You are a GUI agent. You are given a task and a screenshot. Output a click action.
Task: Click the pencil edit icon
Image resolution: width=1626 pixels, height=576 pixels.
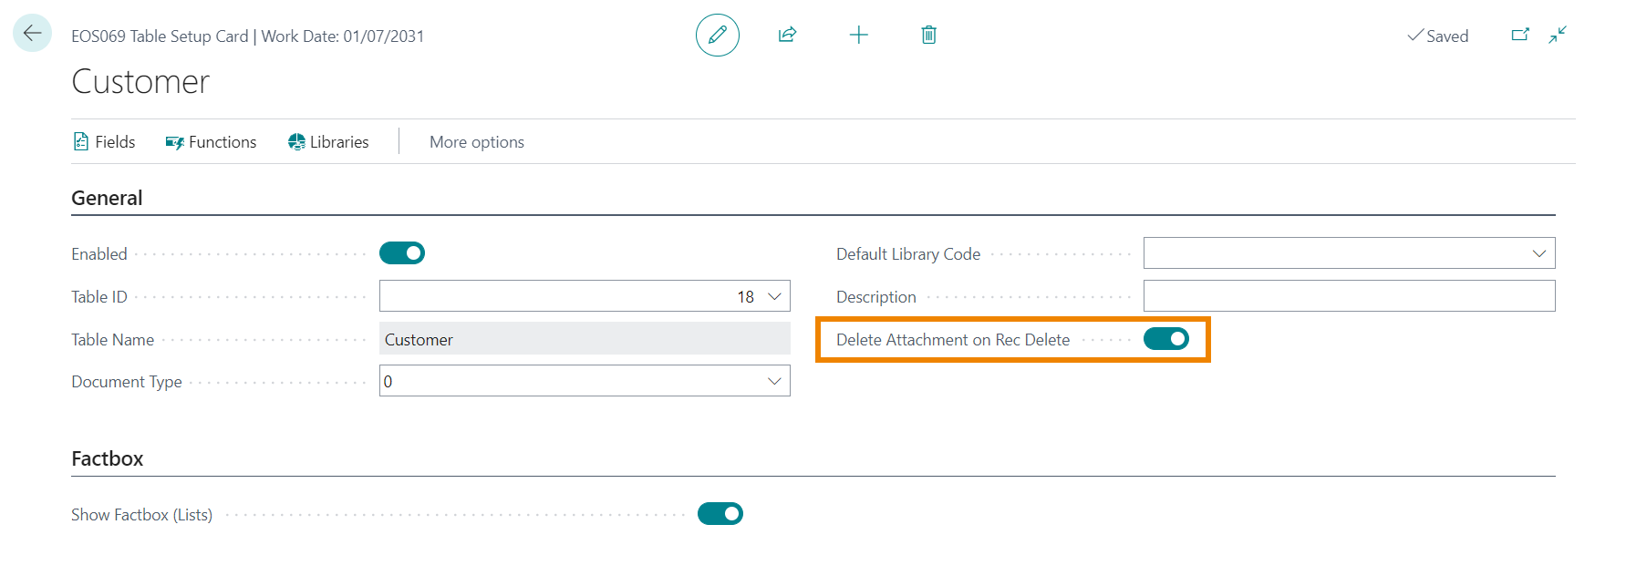pyautogui.click(x=717, y=36)
